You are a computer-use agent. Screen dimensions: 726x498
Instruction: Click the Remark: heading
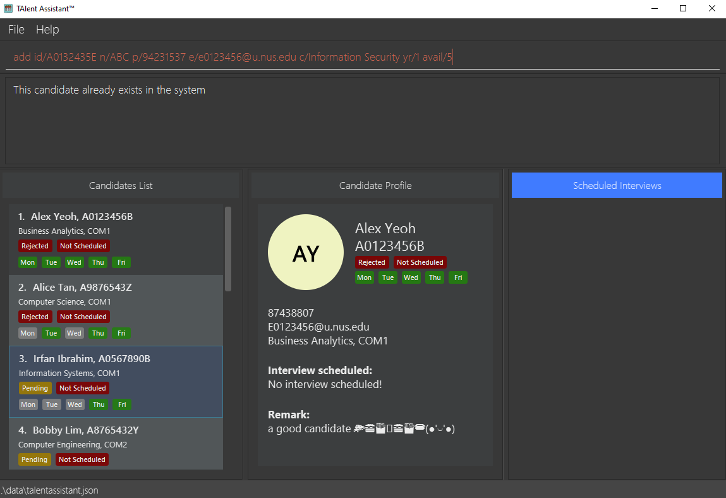click(x=289, y=415)
